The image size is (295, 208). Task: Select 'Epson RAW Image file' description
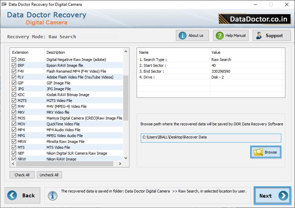[x=65, y=65]
